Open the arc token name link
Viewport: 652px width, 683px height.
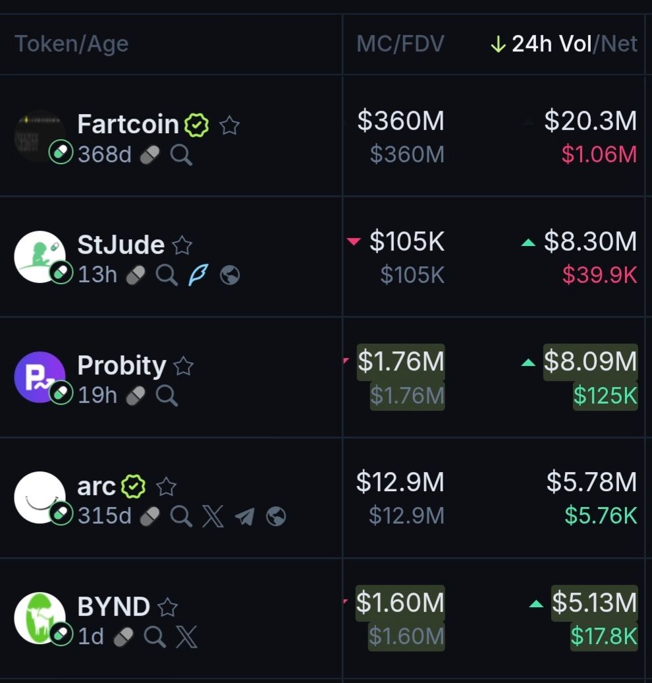pyautogui.click(x=96, y=487)
